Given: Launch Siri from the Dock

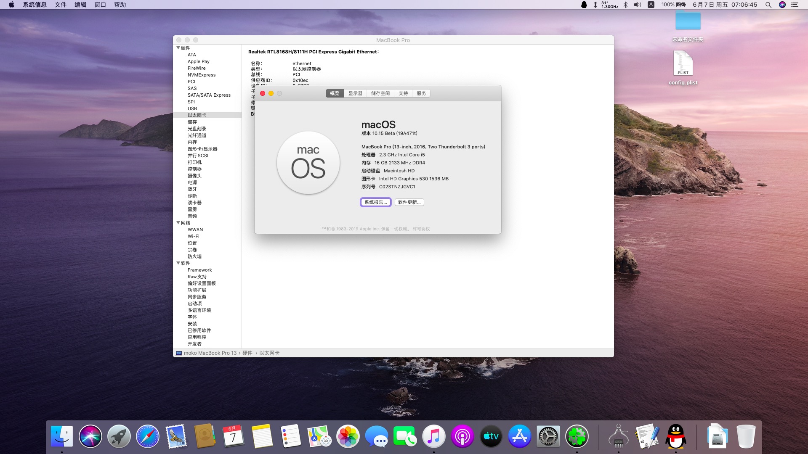Looking at the screenshot, I should (x=90, y=436).
